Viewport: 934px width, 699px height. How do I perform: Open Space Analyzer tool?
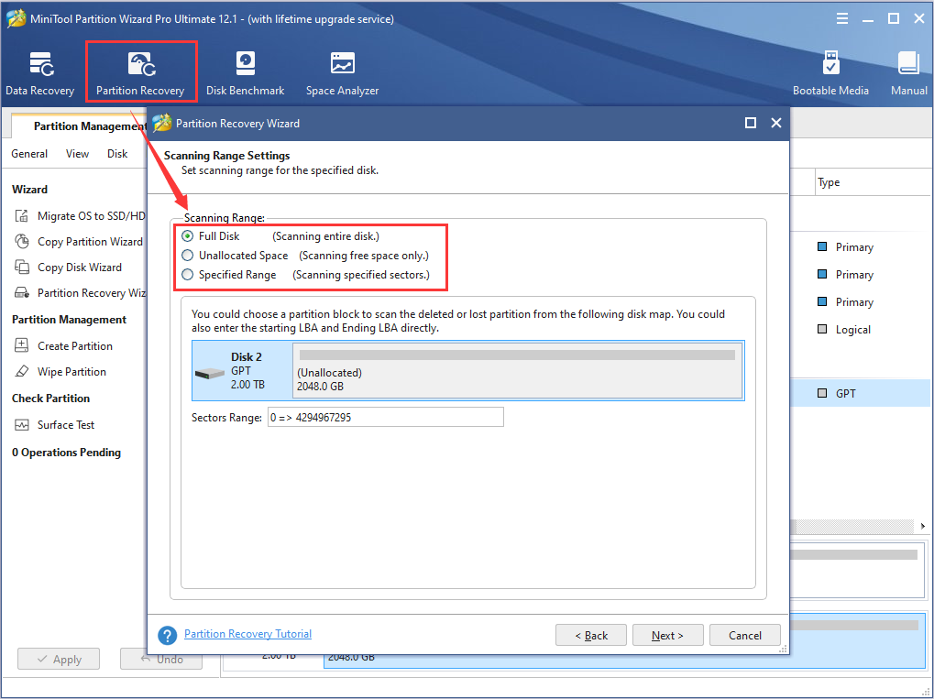click(x=342, y=74)
